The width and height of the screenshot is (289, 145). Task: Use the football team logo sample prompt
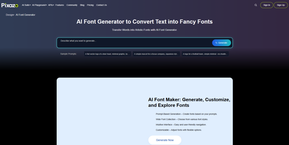click(x=205, y=54)
